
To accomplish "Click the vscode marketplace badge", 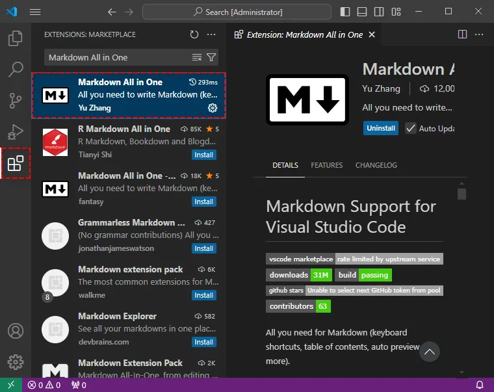I will (x=354, y=259).
